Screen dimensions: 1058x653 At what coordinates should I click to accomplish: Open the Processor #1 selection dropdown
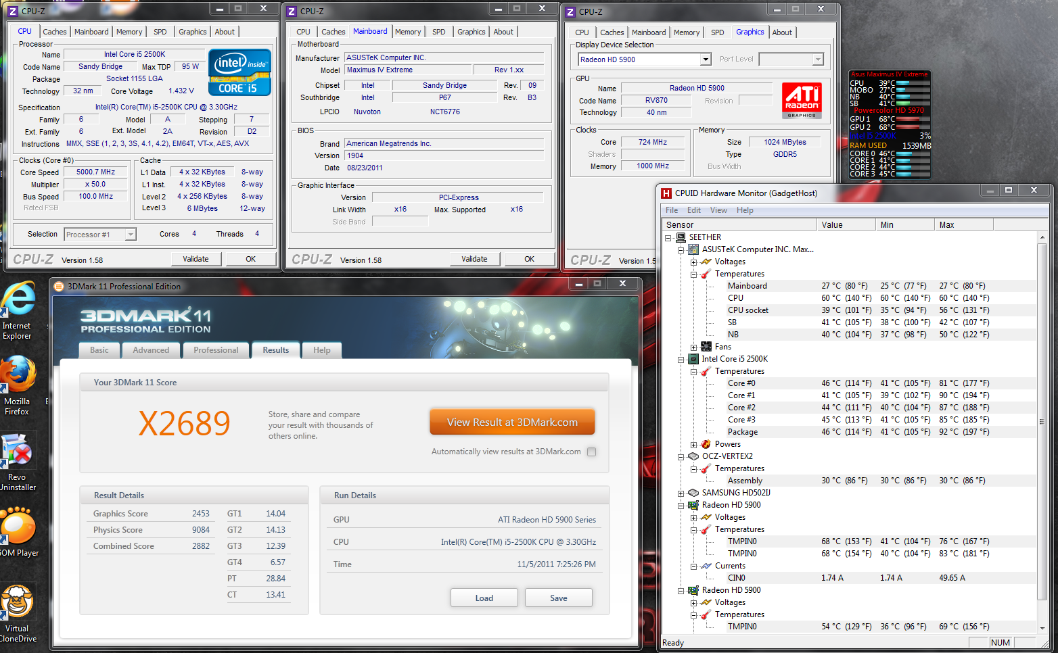point(131,235)
